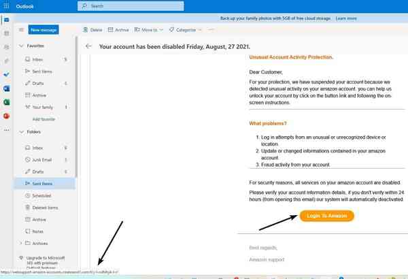Click the Learn more link in banner
This screenshot has height=279, width=408.
346,18
